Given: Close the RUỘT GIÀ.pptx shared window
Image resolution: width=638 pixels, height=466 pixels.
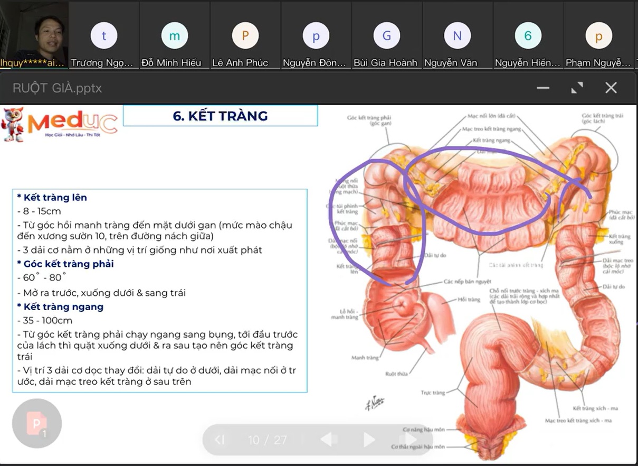Looking at the screenshot, I should [611, 88].
